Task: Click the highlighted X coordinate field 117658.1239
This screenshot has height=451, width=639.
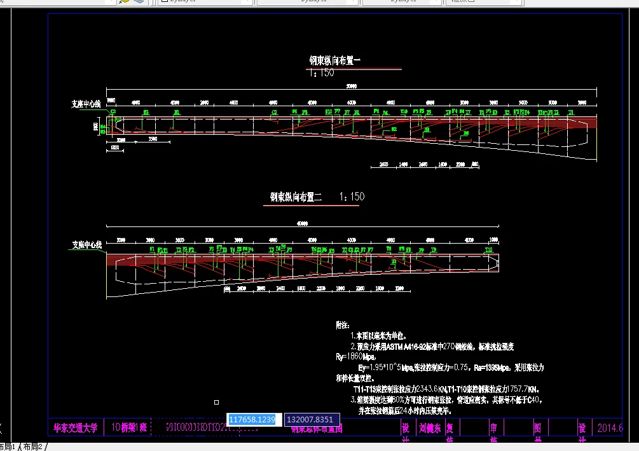Action: click(x=254, y=419)
